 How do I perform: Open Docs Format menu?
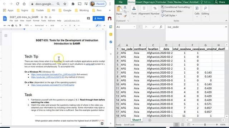(36, 21)
